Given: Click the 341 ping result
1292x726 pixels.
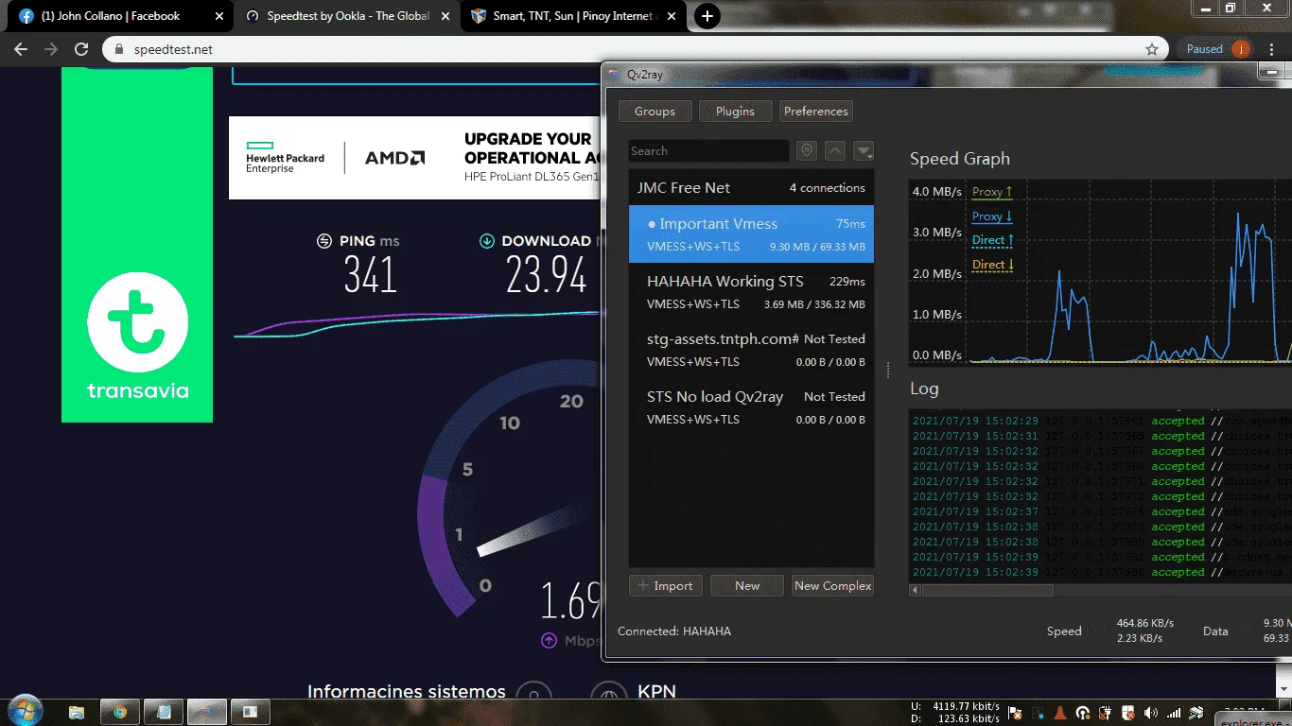Looking at the screenshot, I should [x=370, y=275].
